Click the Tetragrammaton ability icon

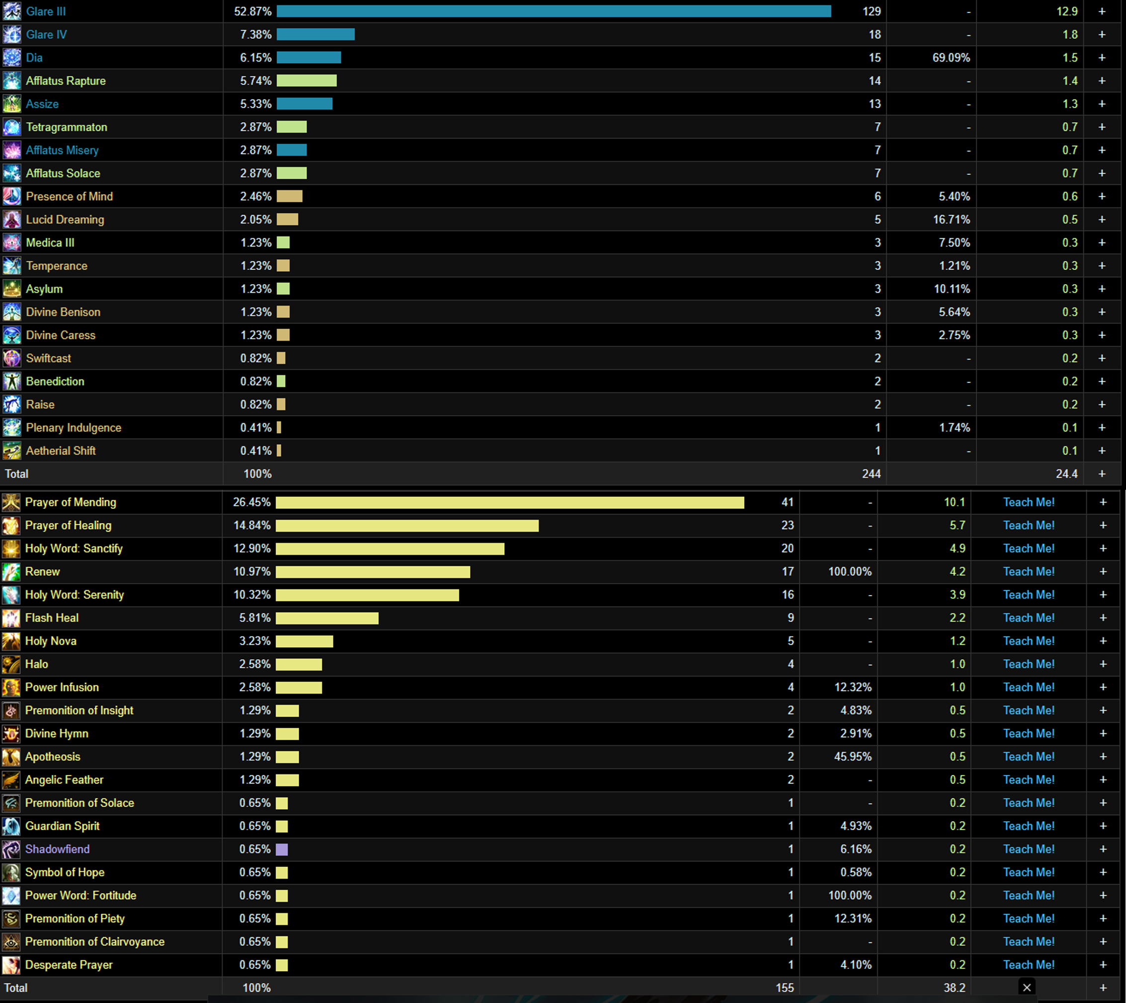click(x=11, y=127)
